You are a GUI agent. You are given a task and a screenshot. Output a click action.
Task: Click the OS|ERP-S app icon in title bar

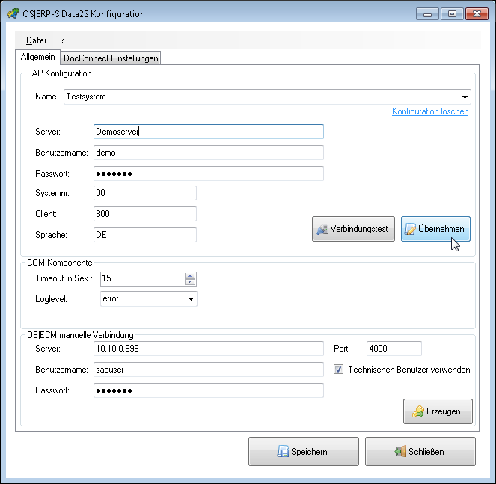point(13,14)
